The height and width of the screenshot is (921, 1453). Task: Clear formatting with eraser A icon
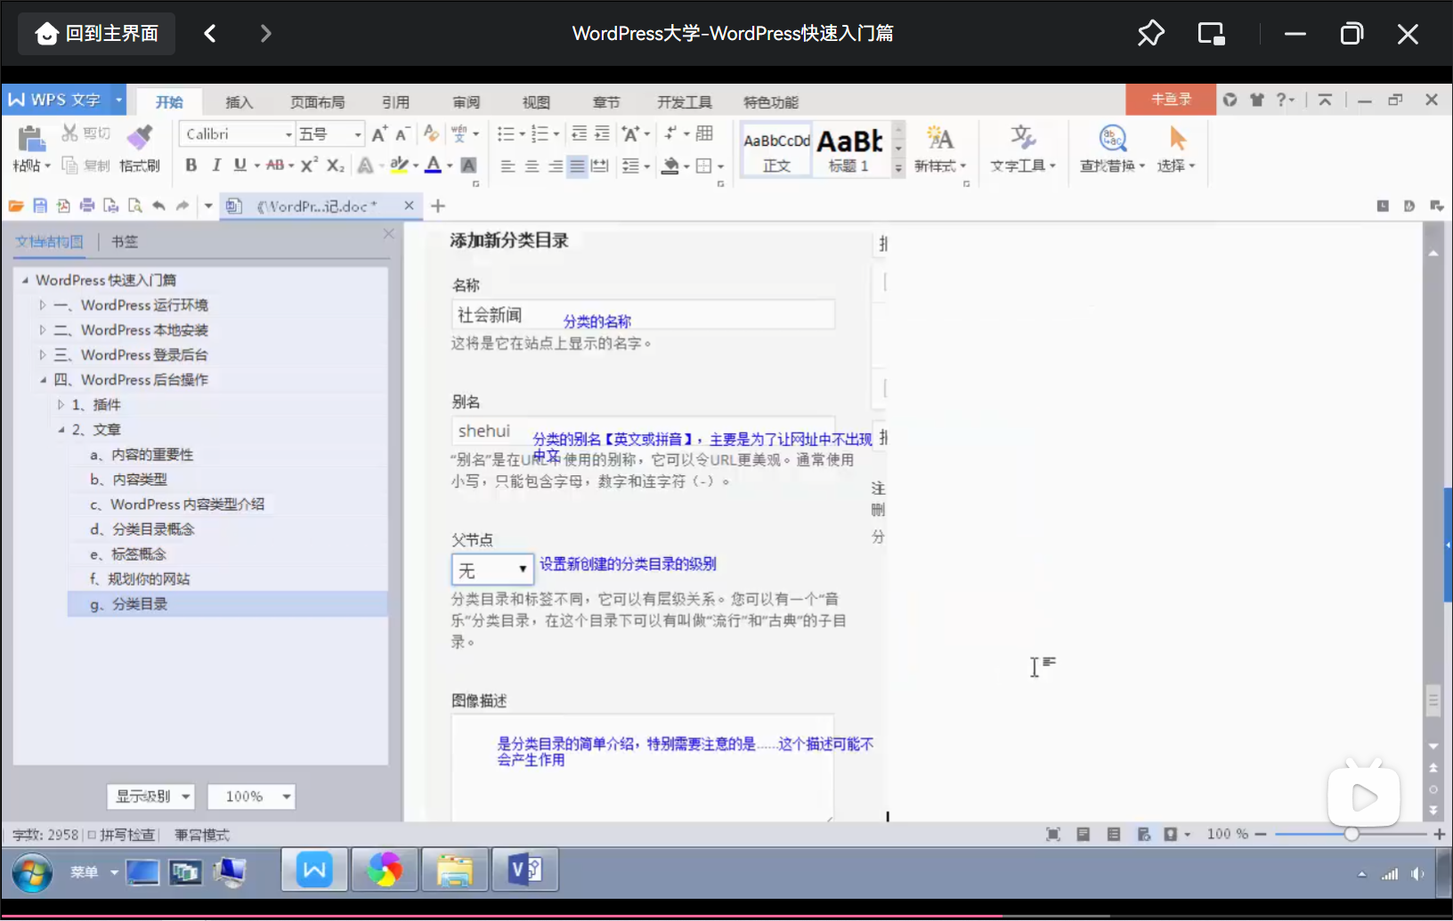[431, 133]
